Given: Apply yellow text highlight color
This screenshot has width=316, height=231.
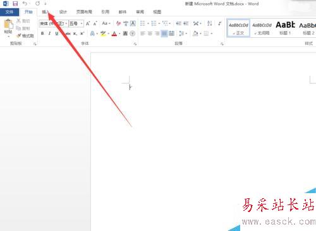Looking at the screenshot, I should pos(103,33).
